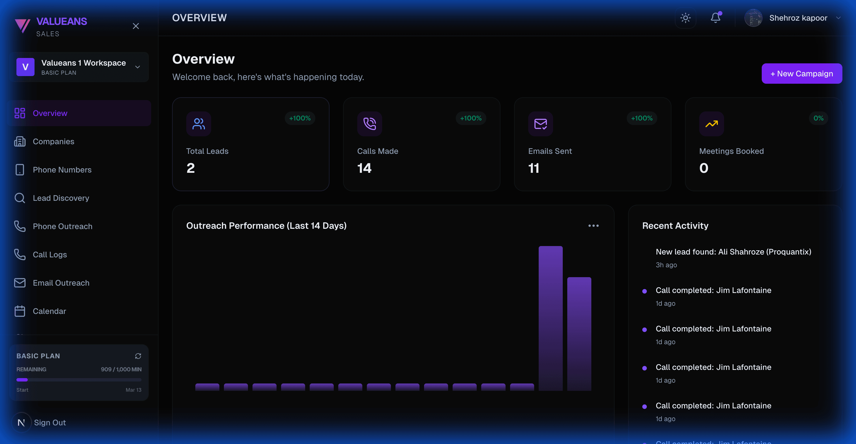This screenshot has height=444, width=856.
Task: Open Lead Discovery search
Action: pyautogui.click(x=61, y=198)
